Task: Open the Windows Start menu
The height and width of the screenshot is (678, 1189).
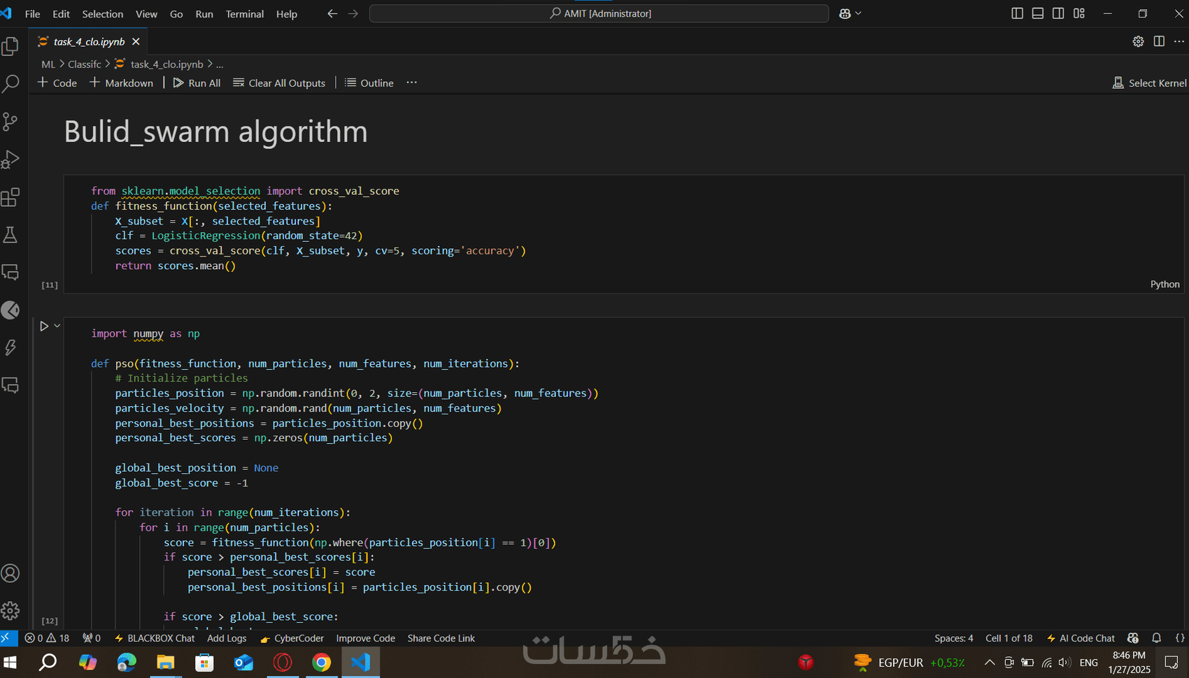Action: click(x=10, y=662)
